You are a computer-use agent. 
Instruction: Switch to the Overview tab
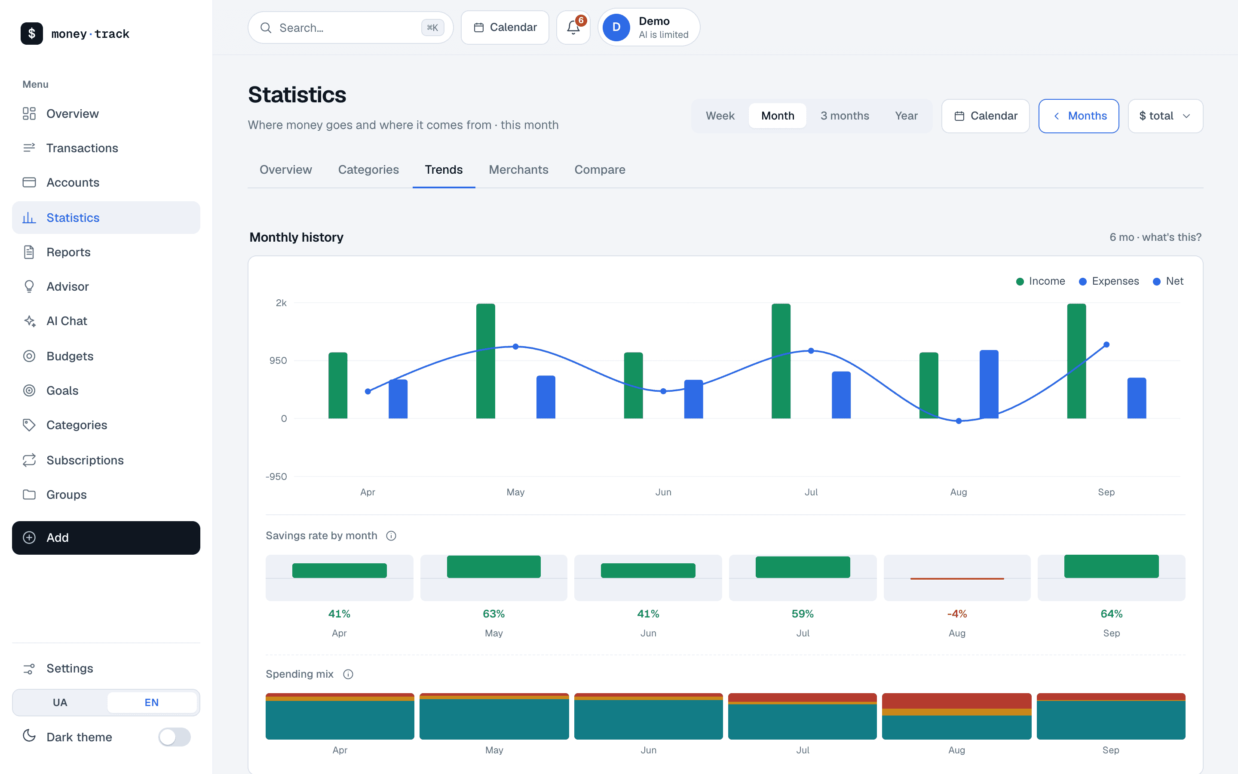tap(285, 169)
